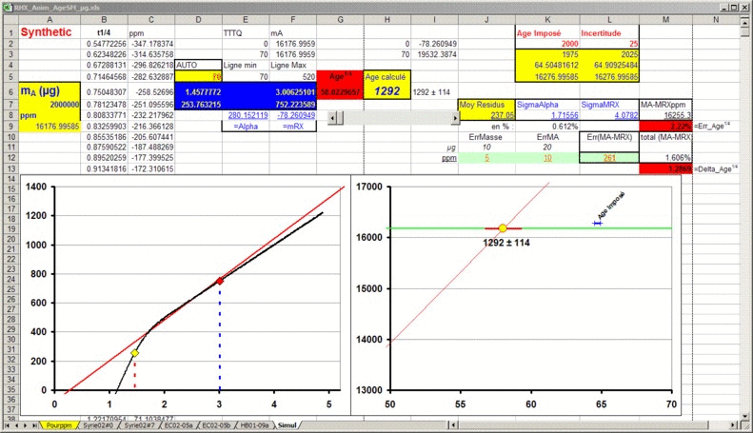
Task: Click the Alpha link value 280.152119
Action: click(248, 115)
